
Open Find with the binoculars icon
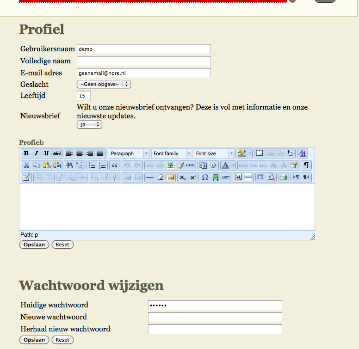[x=69, y=165]
